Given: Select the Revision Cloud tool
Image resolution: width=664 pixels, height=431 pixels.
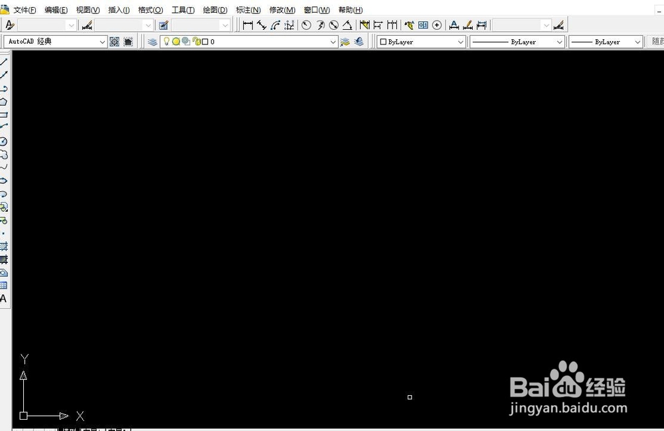Looking at the screenshot, I should (x=4, y=155).
